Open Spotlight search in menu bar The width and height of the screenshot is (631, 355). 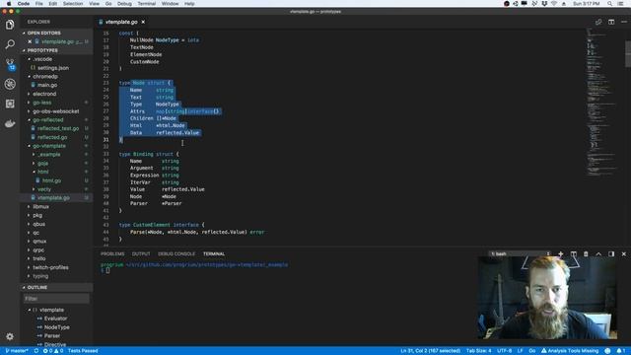point(609,4)
